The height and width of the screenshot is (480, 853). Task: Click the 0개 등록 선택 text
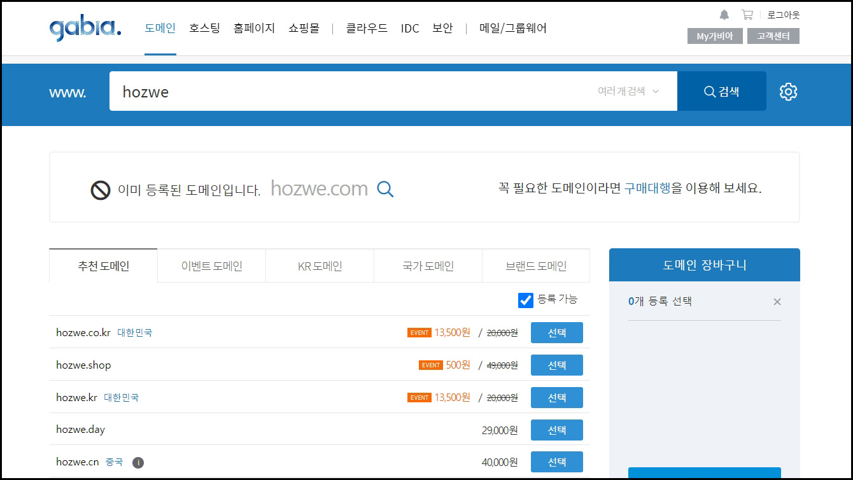[660, 301]
